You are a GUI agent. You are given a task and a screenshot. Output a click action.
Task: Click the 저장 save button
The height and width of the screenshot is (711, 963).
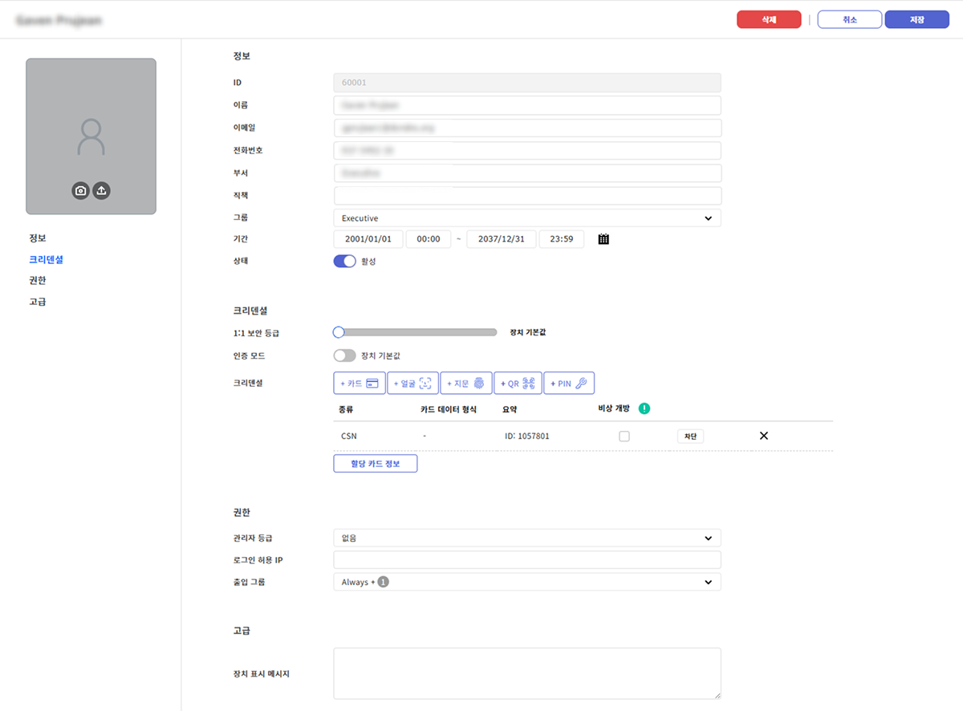(916, 20)
